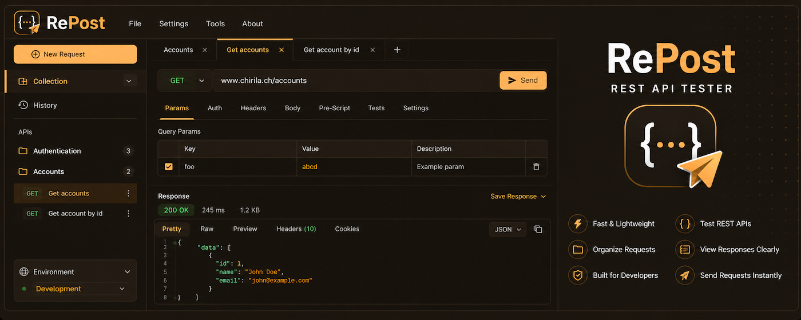This screenshot has height=320, width=801.
Task: Select the Tests tab
Action: 376,108
